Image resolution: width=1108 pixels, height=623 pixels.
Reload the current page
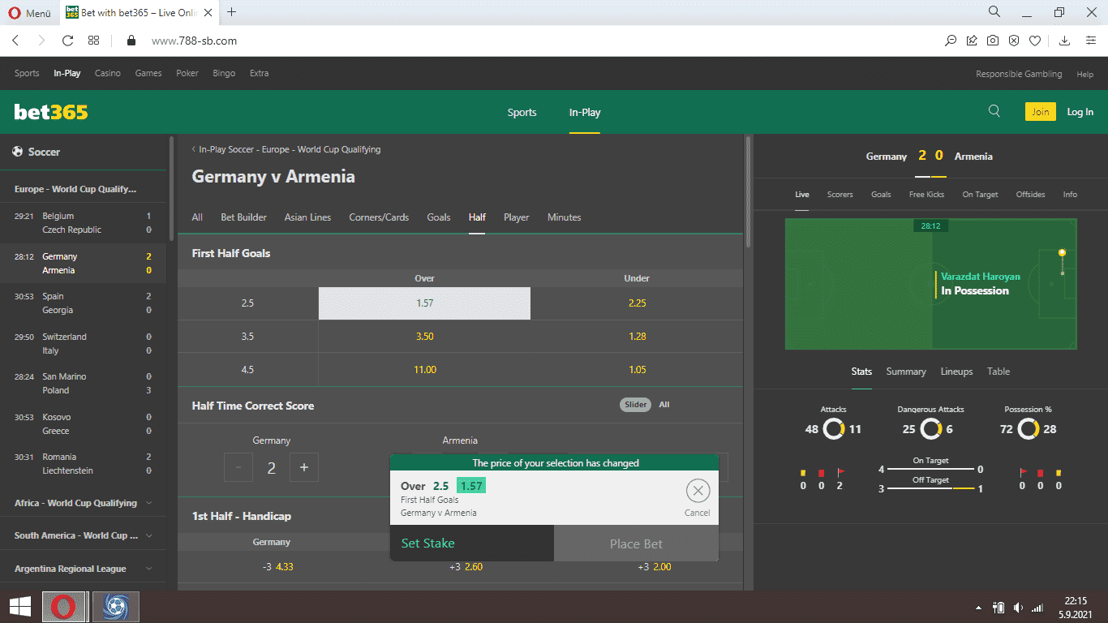coord(67,41)
